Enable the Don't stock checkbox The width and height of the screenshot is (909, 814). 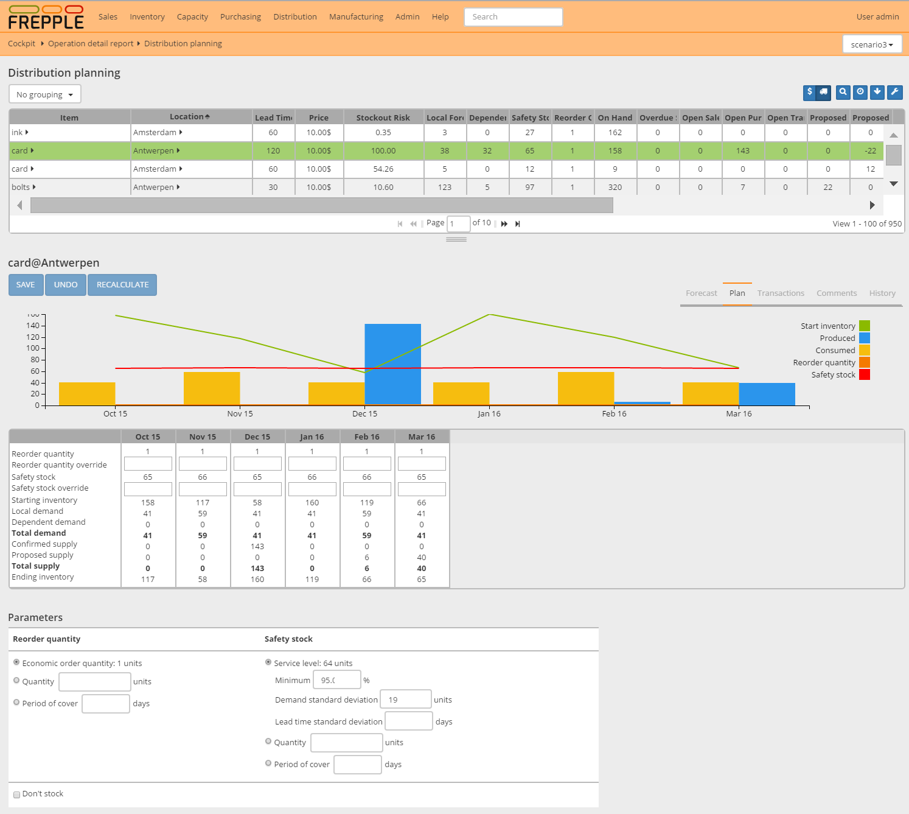17,795
